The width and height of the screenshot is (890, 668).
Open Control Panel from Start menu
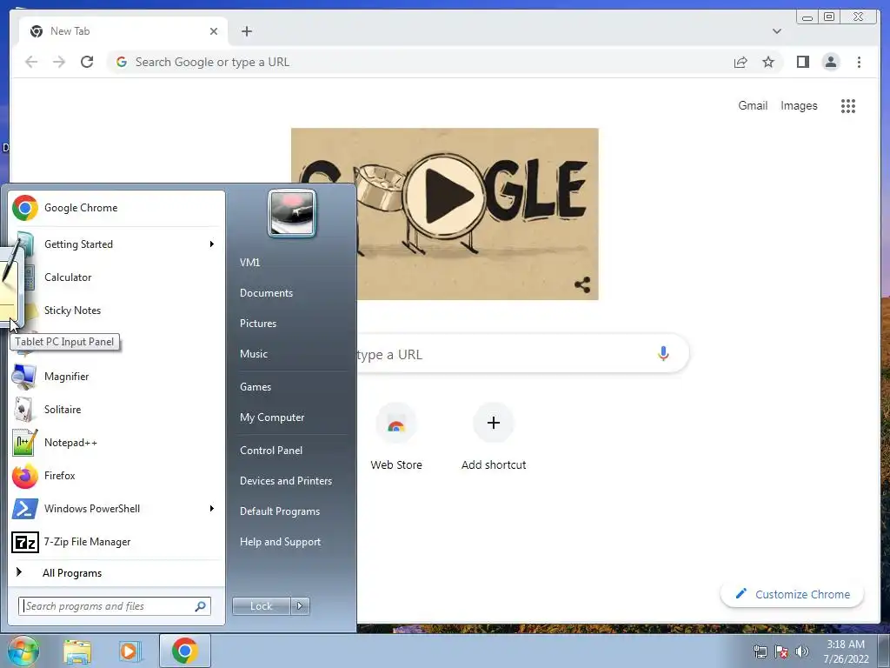271,451
